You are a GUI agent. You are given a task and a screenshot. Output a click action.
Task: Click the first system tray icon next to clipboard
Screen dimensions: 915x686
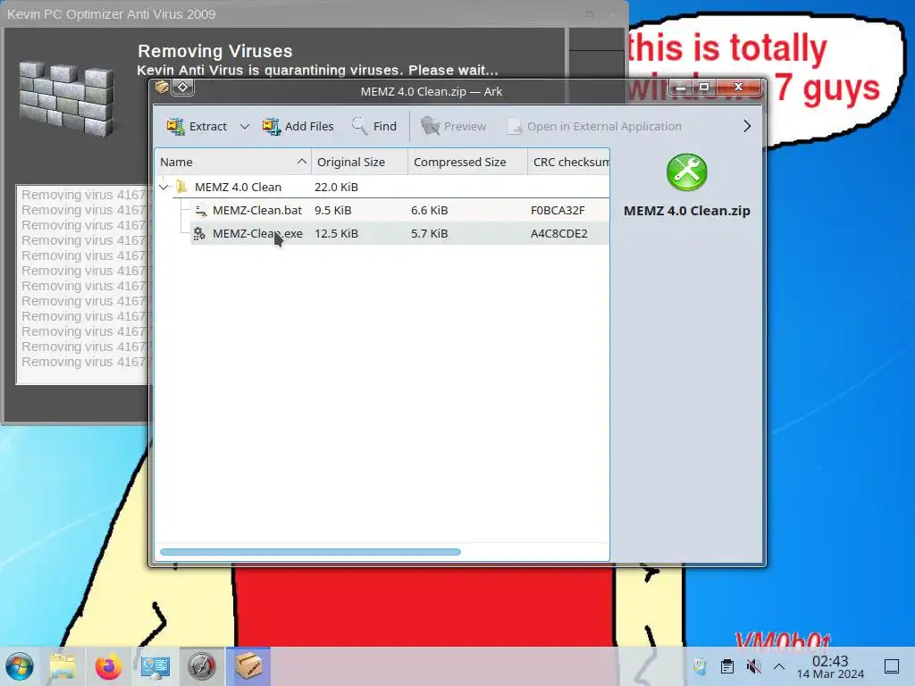[700, 666]
